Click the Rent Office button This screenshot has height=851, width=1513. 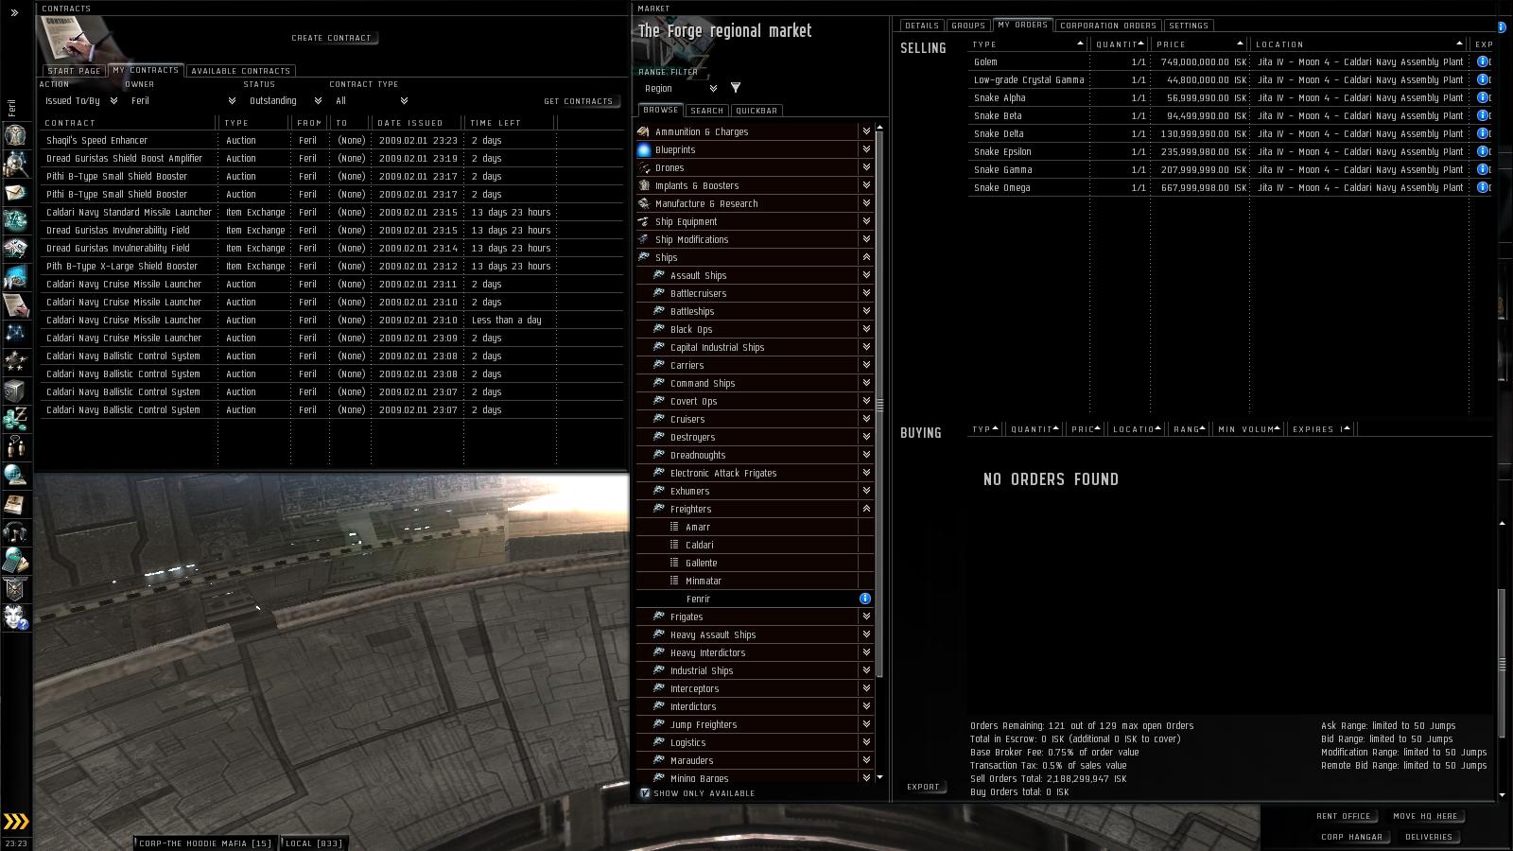(x=1344, y=816)
